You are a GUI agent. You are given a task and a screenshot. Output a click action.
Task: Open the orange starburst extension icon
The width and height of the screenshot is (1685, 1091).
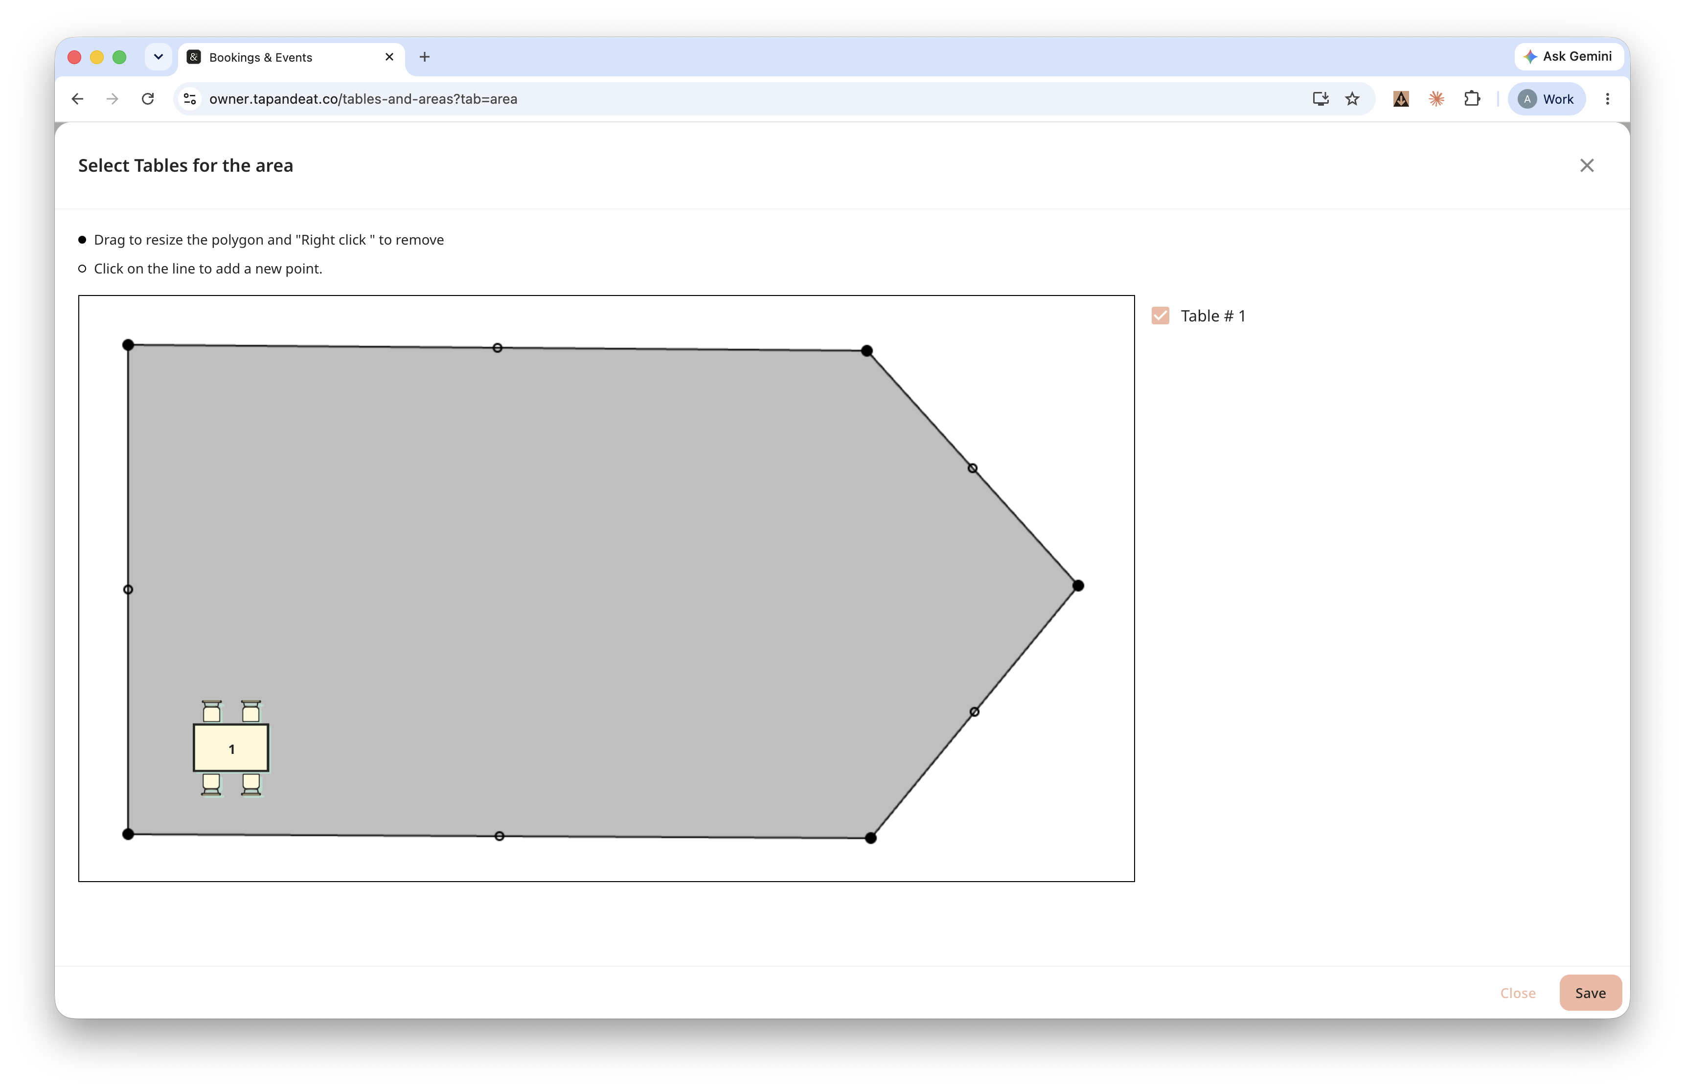pyautogui.click(x=1436, y=99)
